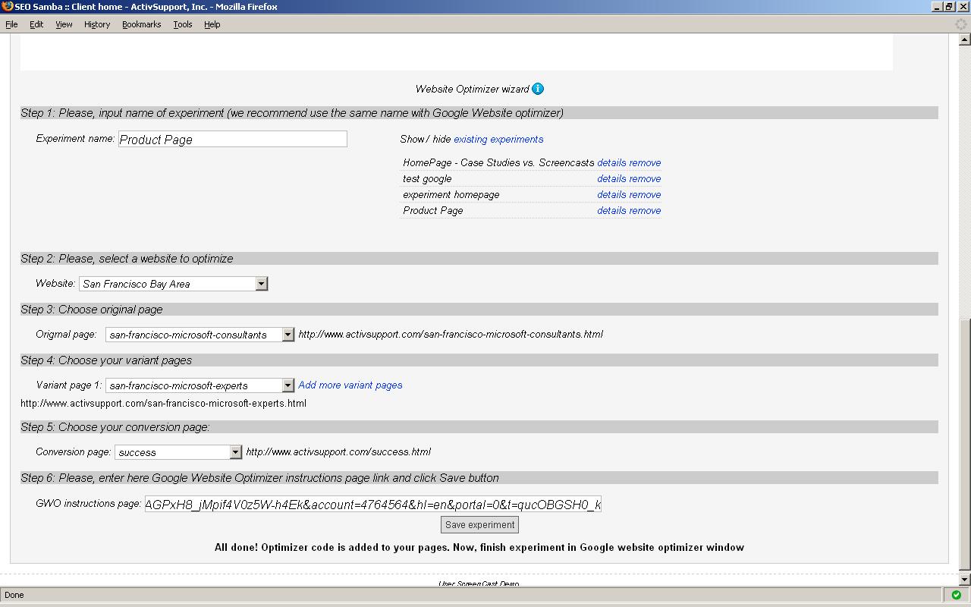Image resolution: width=971 pixels, height=607 pixels.
Task: Click the vertical scrollbar up arrow
Action: pyautogui.click(x=965, y=40)
